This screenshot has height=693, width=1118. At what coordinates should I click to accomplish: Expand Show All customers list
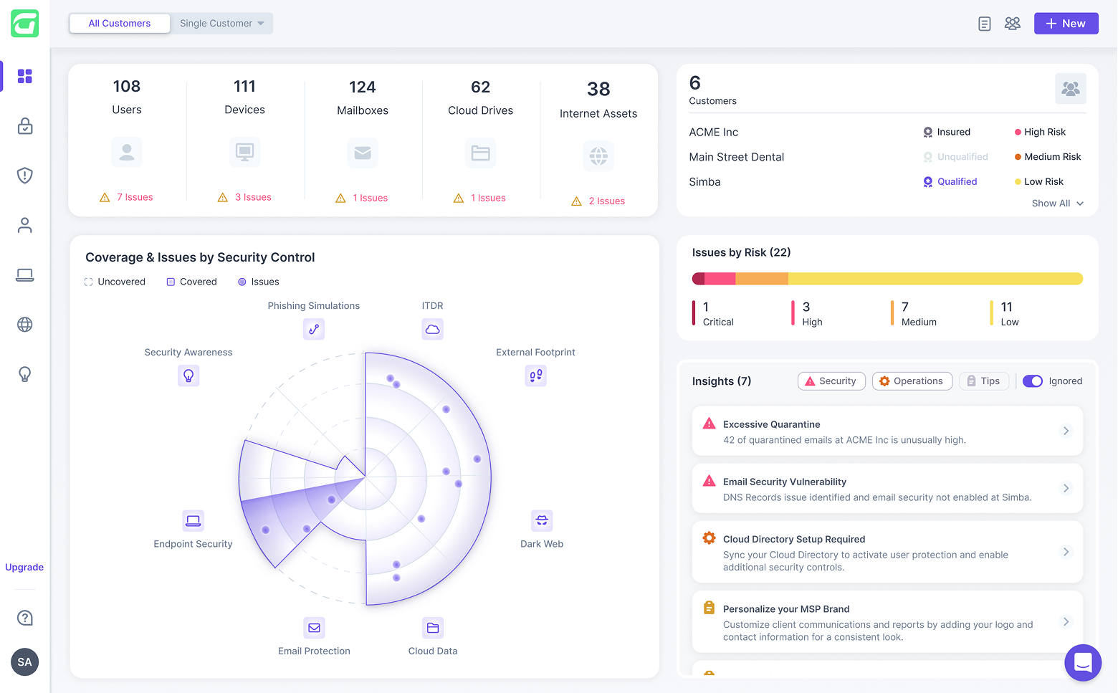(1058, 204)
